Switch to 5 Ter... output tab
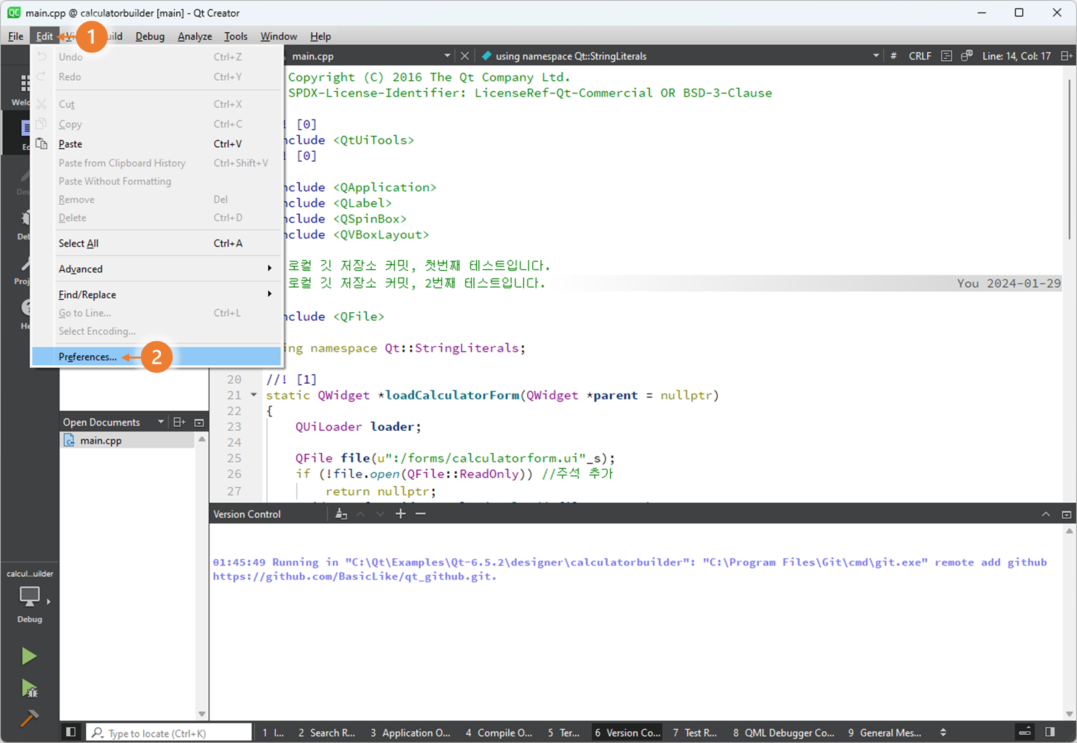Image resolution: width=1077 pixels, height=743 pixels. (563, 732)
